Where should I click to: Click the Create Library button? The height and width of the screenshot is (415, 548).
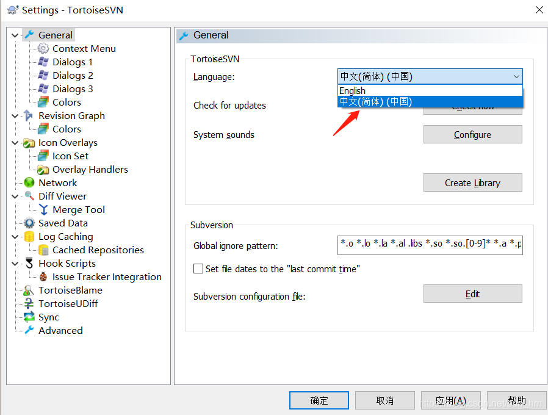[472, 182]
